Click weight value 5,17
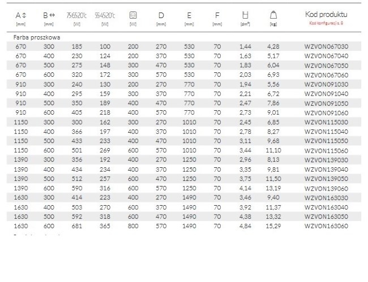The width and height of the screenshot is (368, 282). (273, 56)
